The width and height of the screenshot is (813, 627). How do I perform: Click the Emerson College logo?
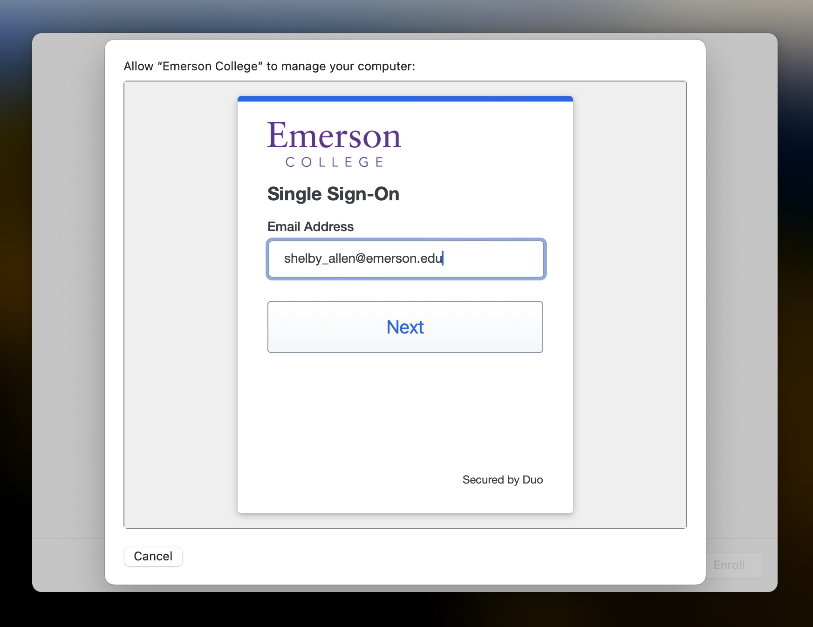tap(334, 144)
